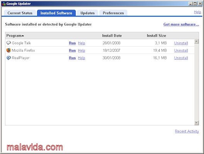
Task: Close the Google Updater window
Action: (x=200, y=3)
